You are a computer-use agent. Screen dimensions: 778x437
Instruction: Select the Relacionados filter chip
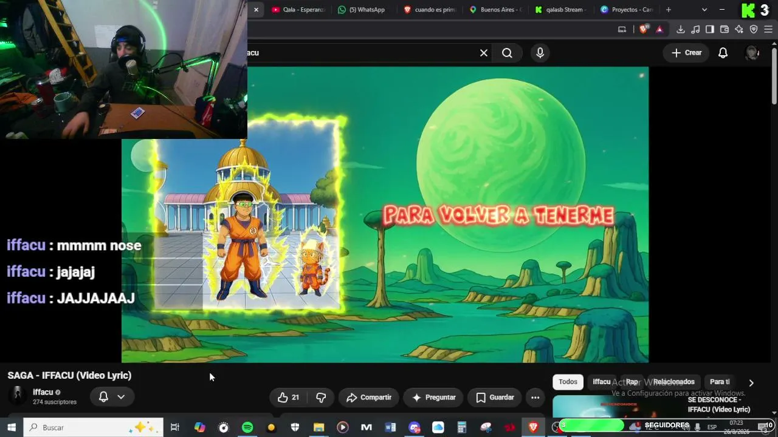pos(673,382)
